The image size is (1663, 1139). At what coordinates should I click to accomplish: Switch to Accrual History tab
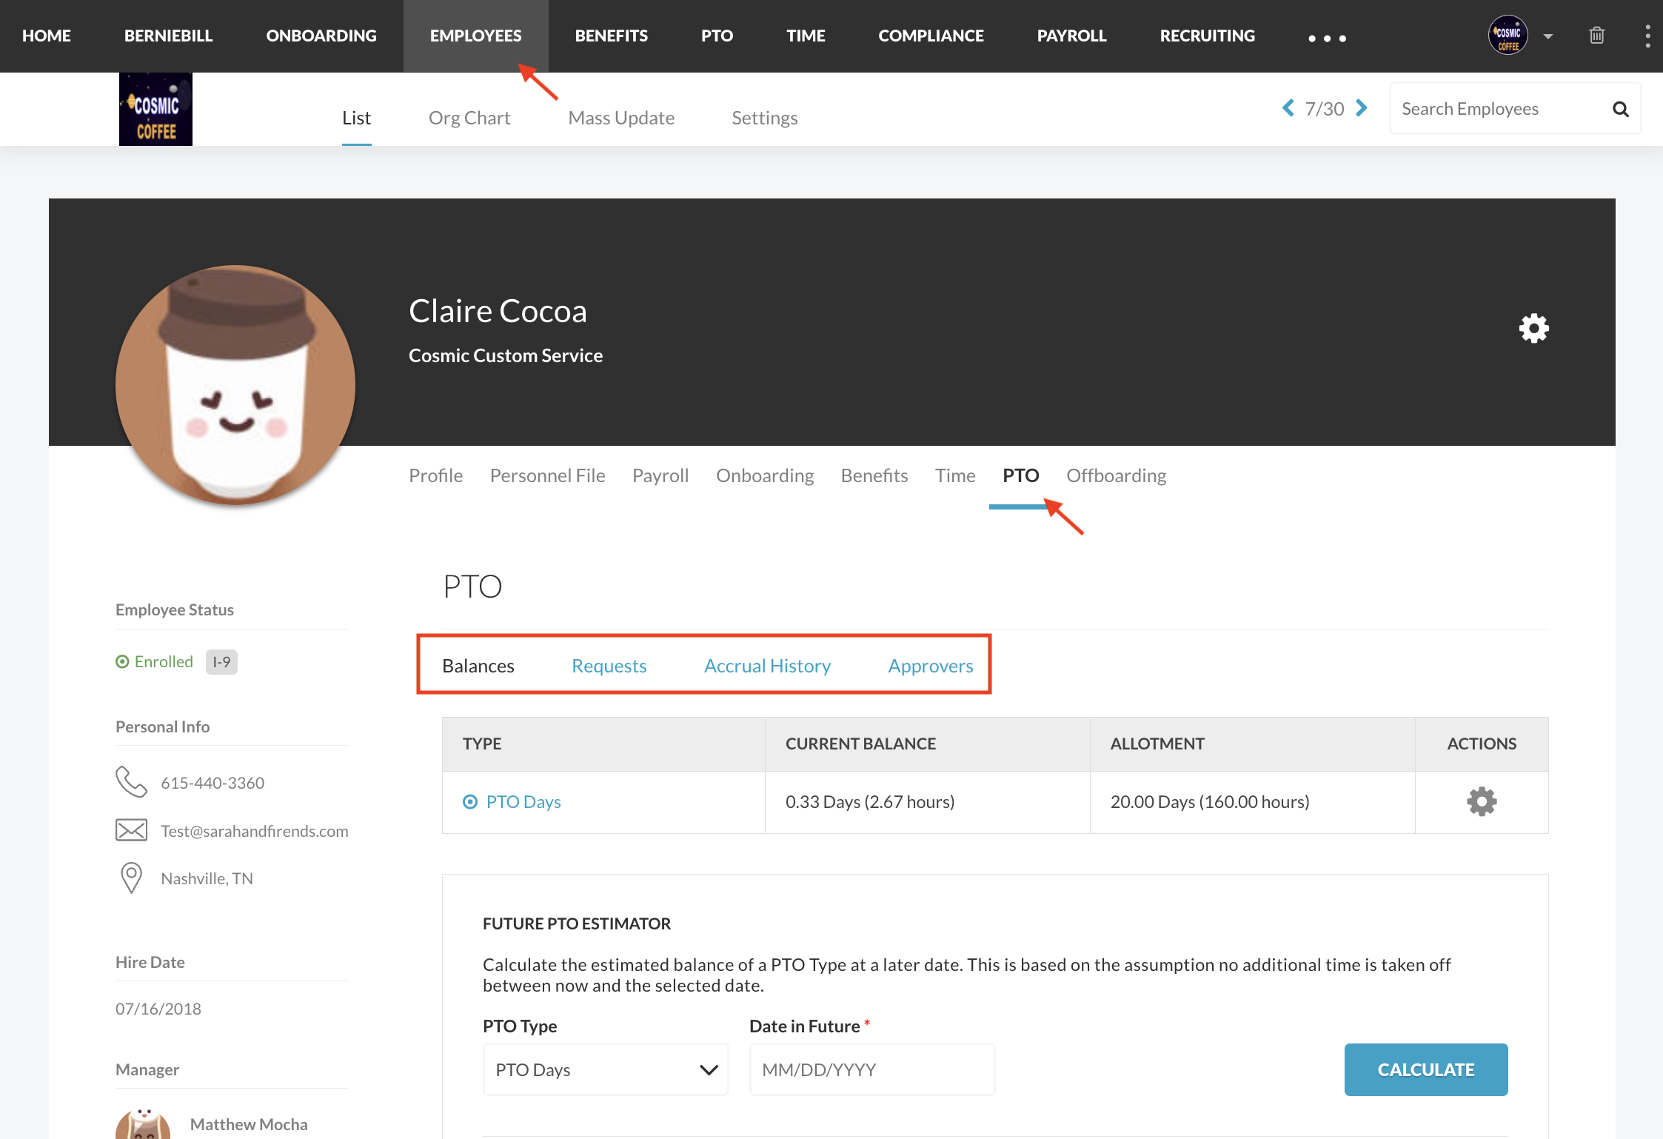tap(767, 666)
